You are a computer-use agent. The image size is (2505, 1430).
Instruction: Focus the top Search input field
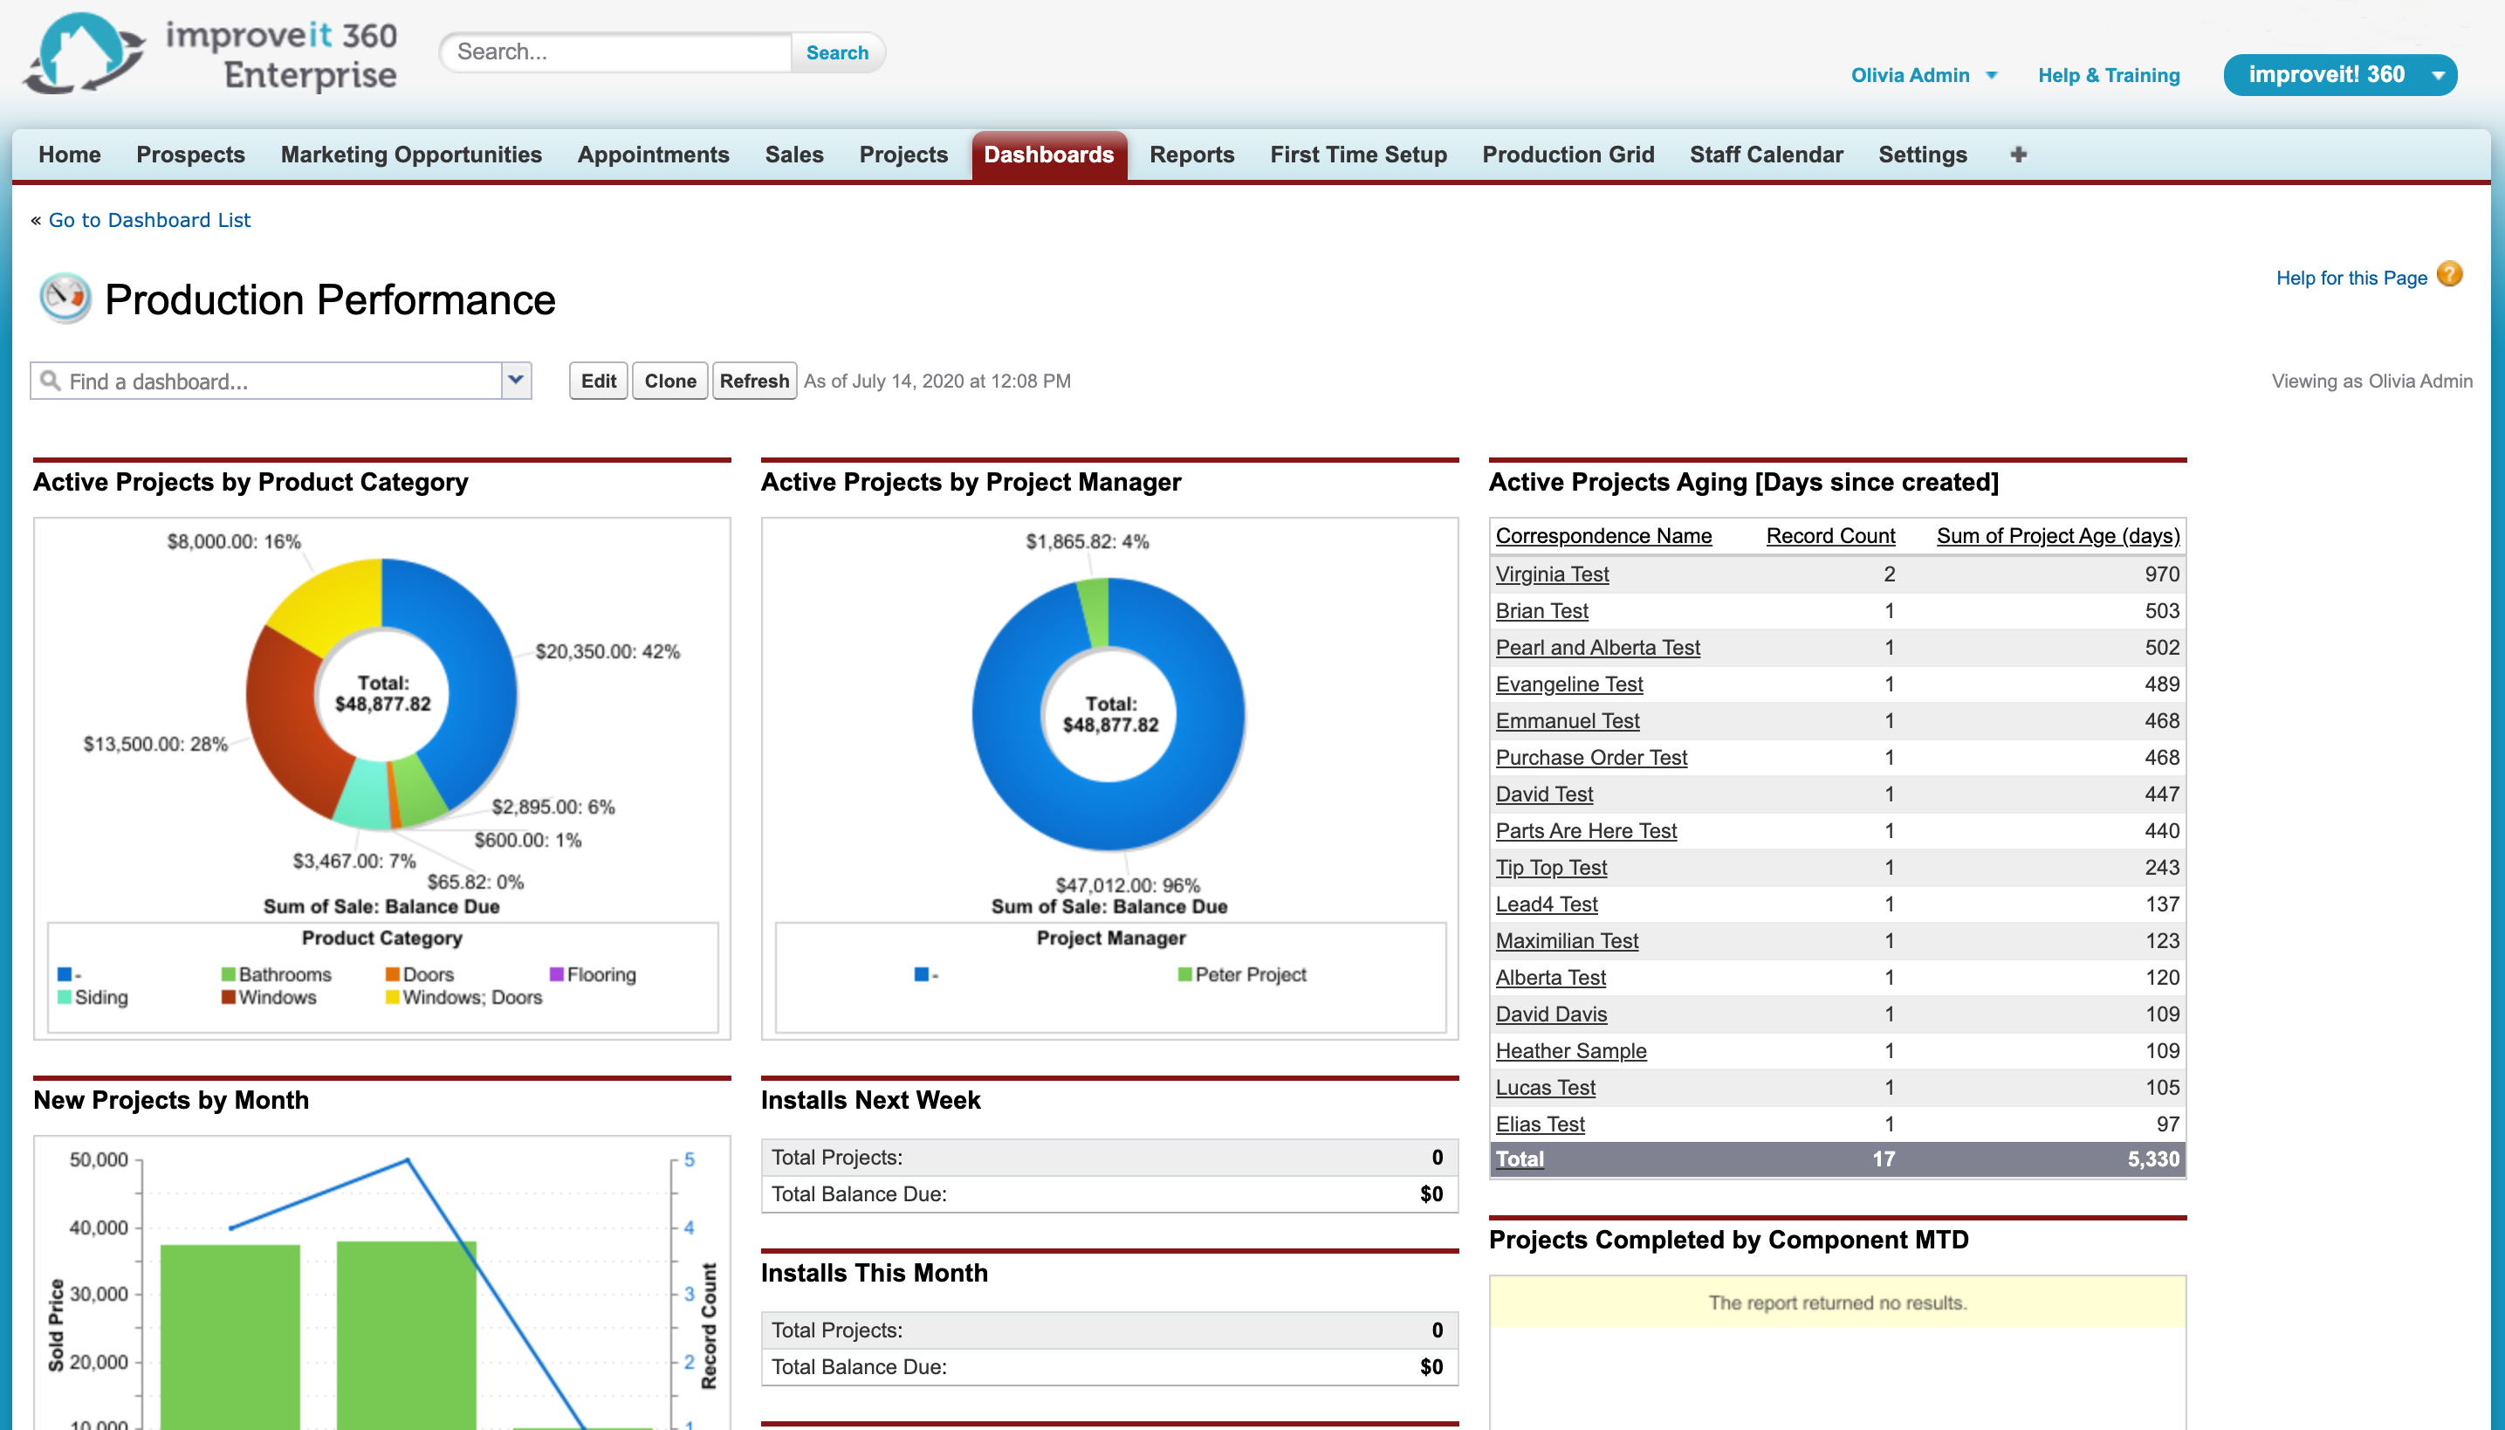[x=619, y=52]
